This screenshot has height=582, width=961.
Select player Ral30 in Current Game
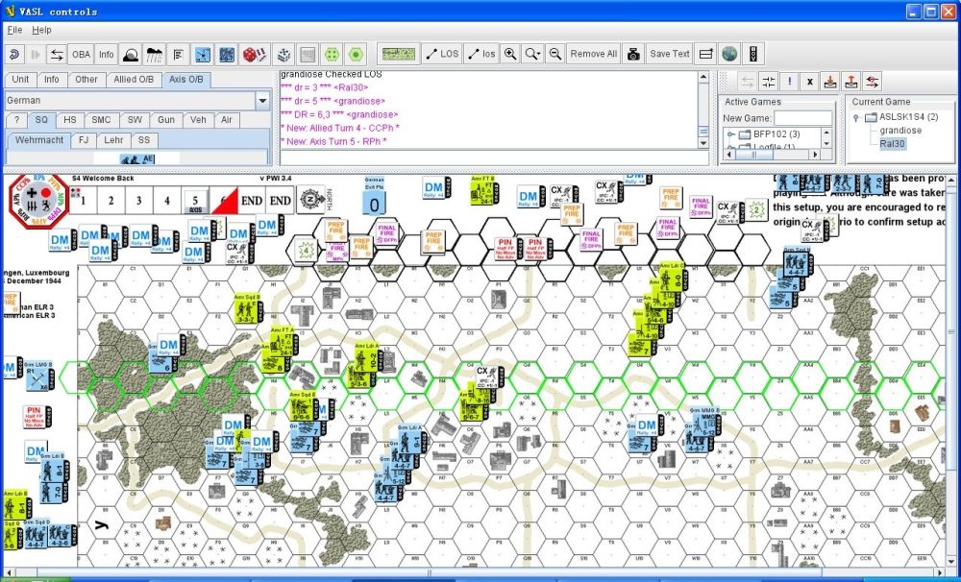893,144
